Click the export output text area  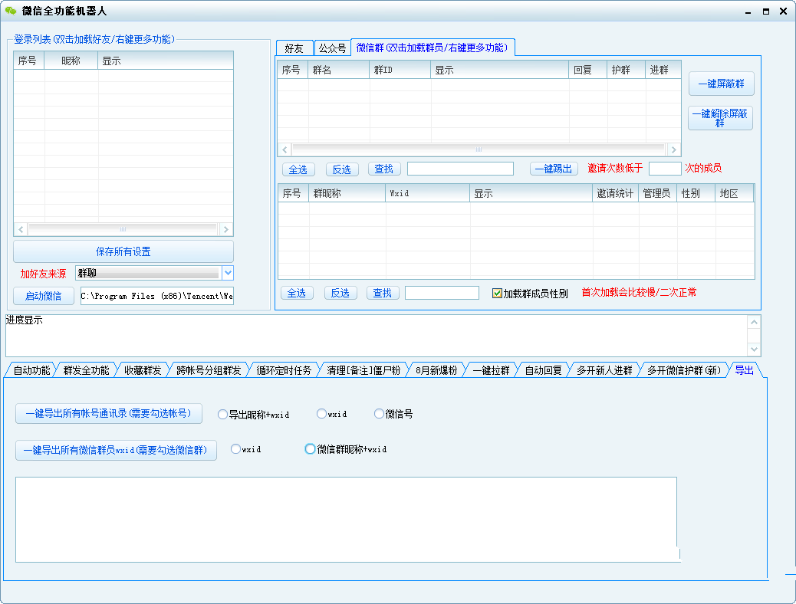coord(346,520)
